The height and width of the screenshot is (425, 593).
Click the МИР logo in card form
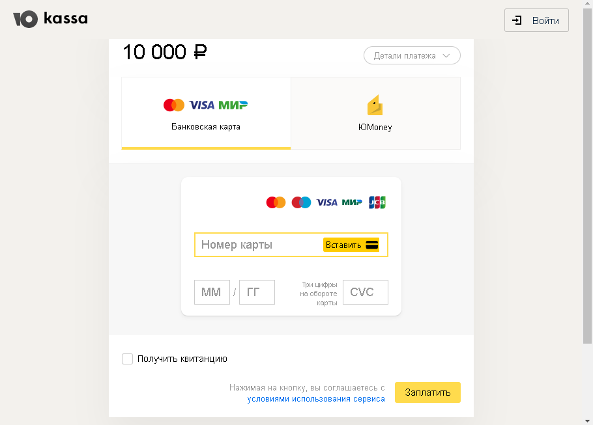[x=352, y=202]
